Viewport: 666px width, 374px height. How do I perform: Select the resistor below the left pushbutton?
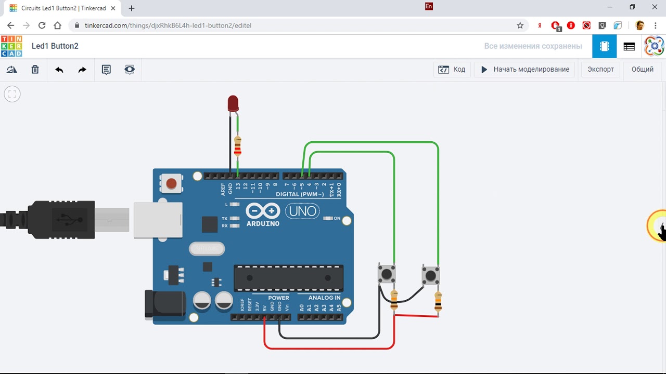pyautogui.click(x=394, y=300)
